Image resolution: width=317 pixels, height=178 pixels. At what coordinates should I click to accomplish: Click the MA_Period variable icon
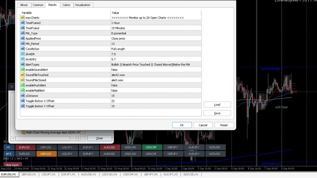[22, 44]
